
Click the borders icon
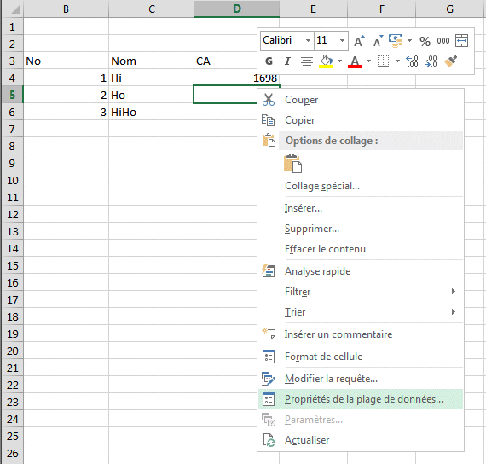(383, 61)
